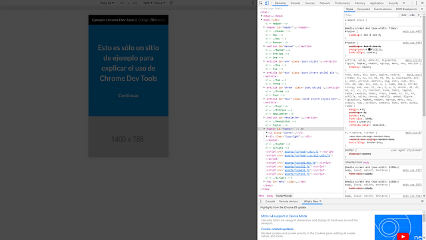Expand the article id="two" node
This screenshot has height=240, width=426.
coord(264,73)
